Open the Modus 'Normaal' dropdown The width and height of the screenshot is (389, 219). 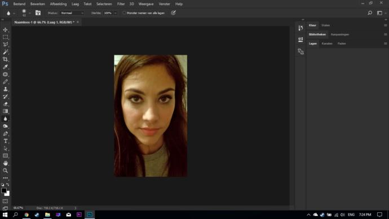click(72, 13)
